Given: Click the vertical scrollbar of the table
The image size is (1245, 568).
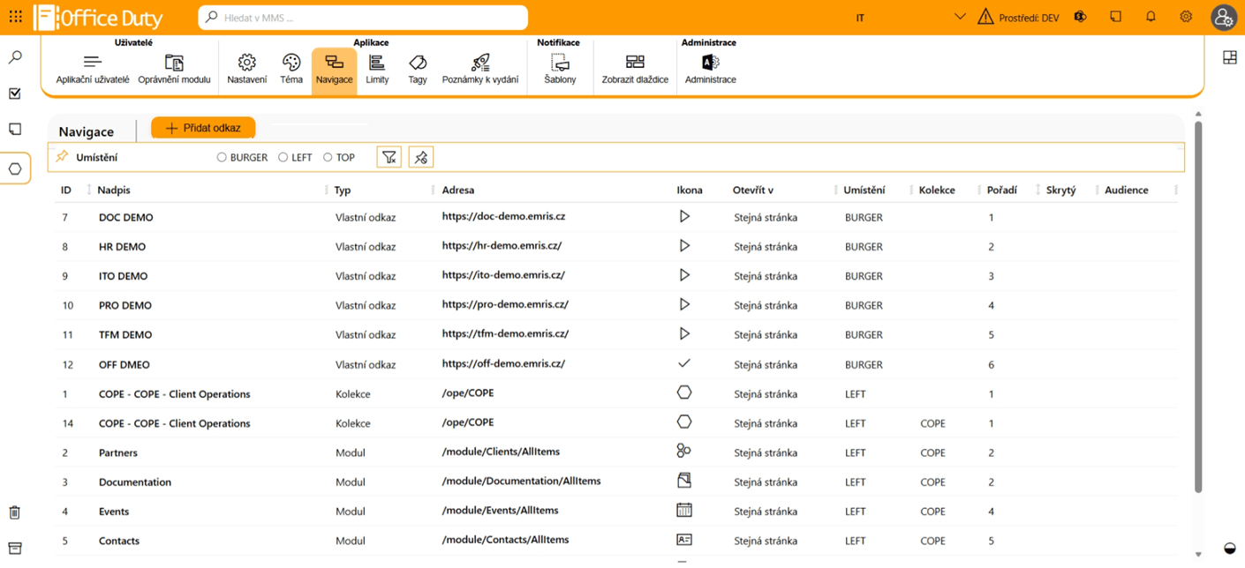Looking at the screenshot, I should 1198,307.
